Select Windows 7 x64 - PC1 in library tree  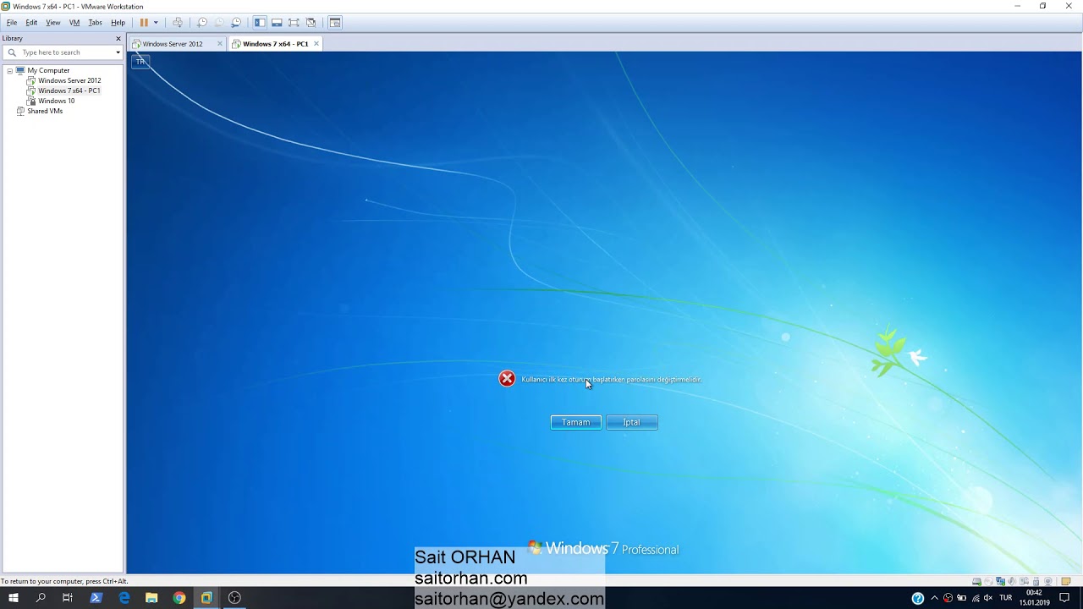coord(69,91)
